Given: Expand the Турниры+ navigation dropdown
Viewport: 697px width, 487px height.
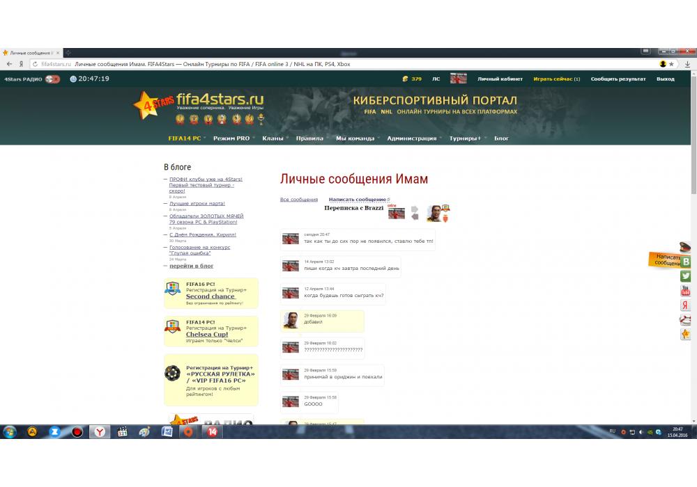Looking at the screenshot, I should click(467, 138).
